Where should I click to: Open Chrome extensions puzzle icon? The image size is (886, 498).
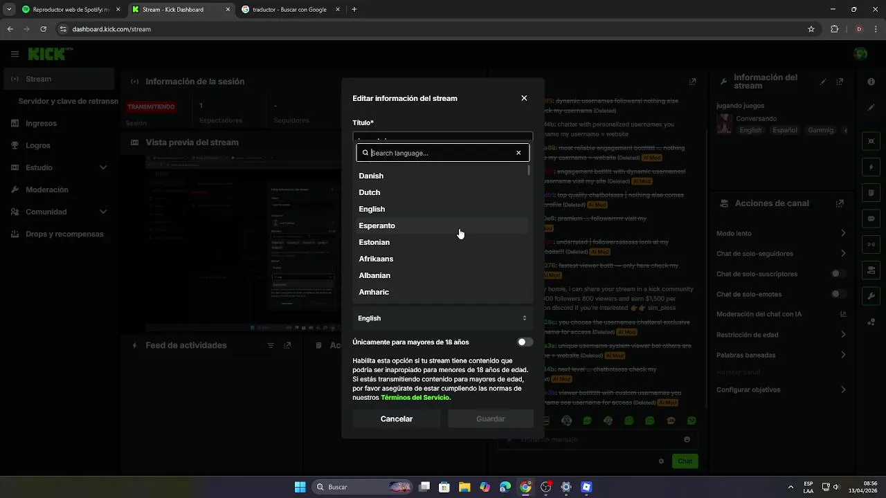(x=834, y=29)
